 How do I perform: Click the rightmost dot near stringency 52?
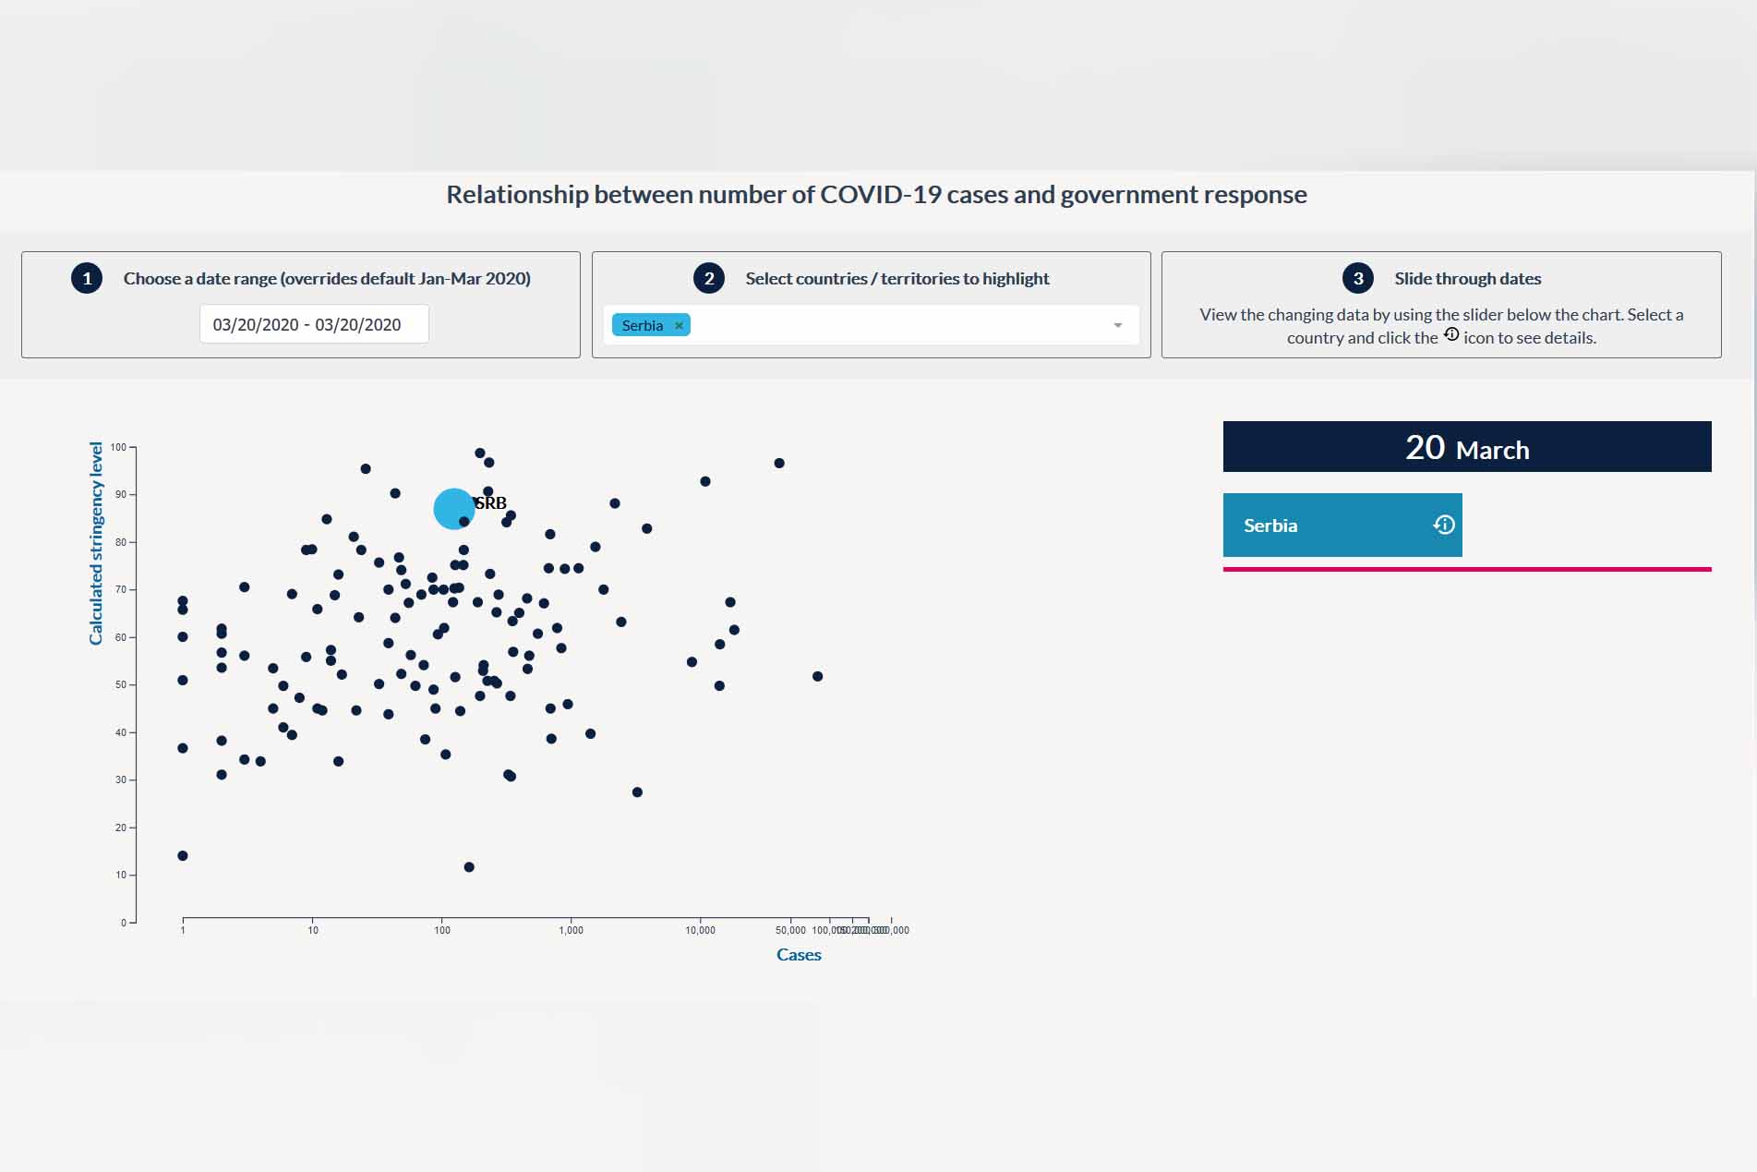click(817, 676)
